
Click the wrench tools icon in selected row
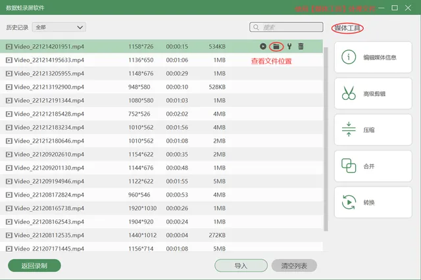[289, 47]
